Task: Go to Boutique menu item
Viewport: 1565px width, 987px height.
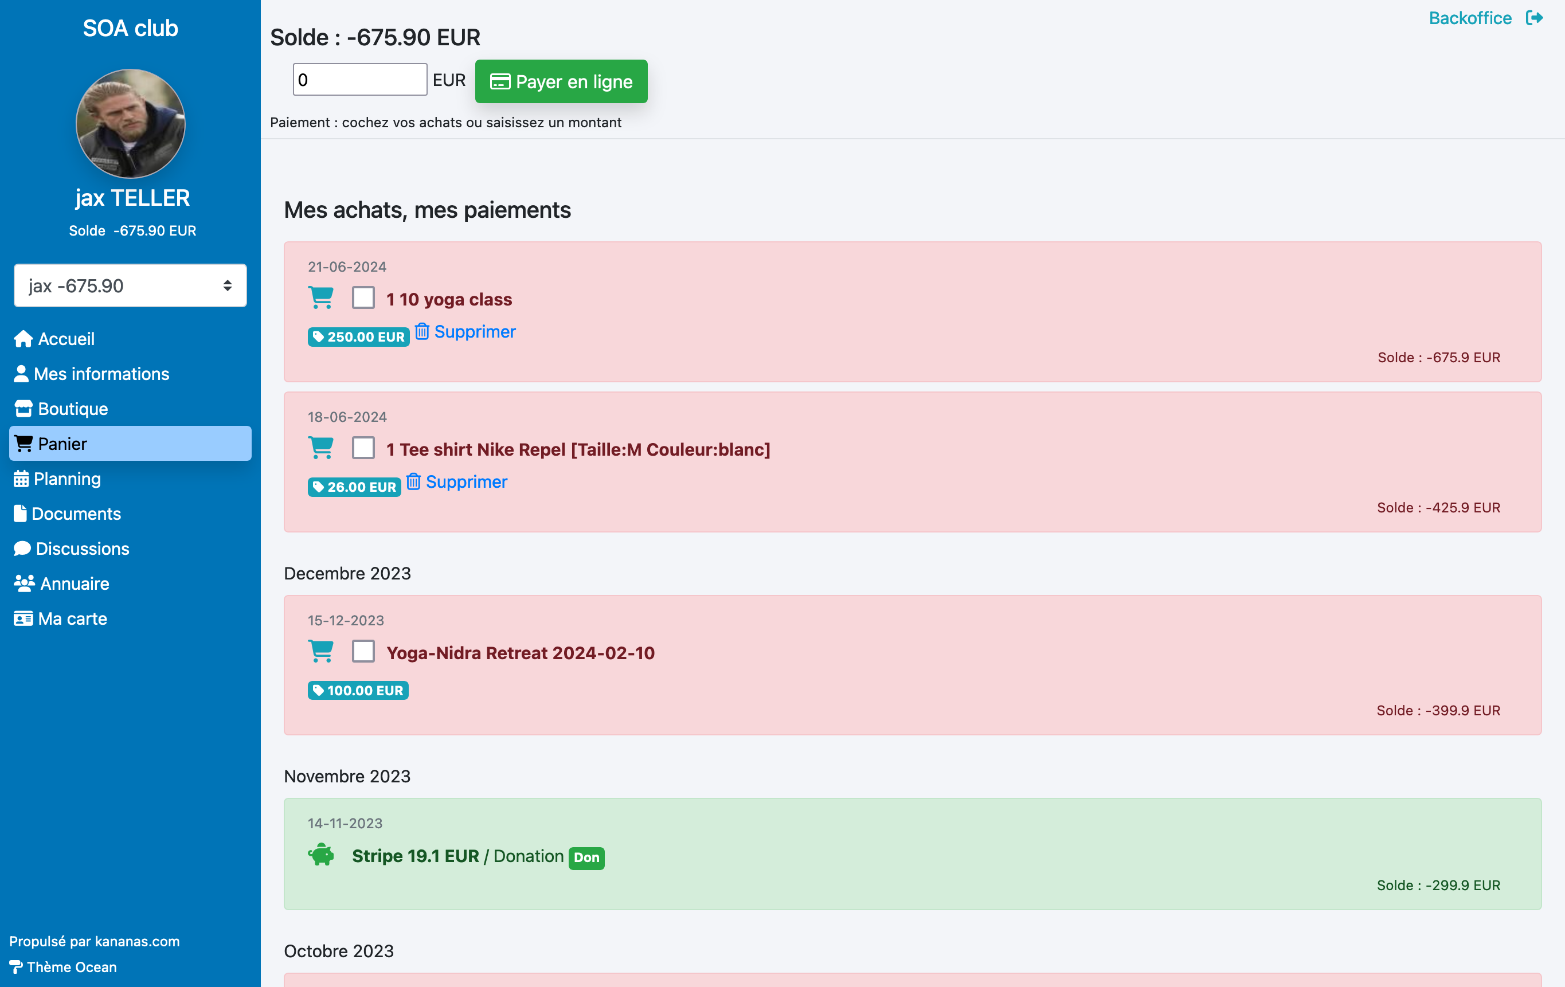Action: point(130,409)
